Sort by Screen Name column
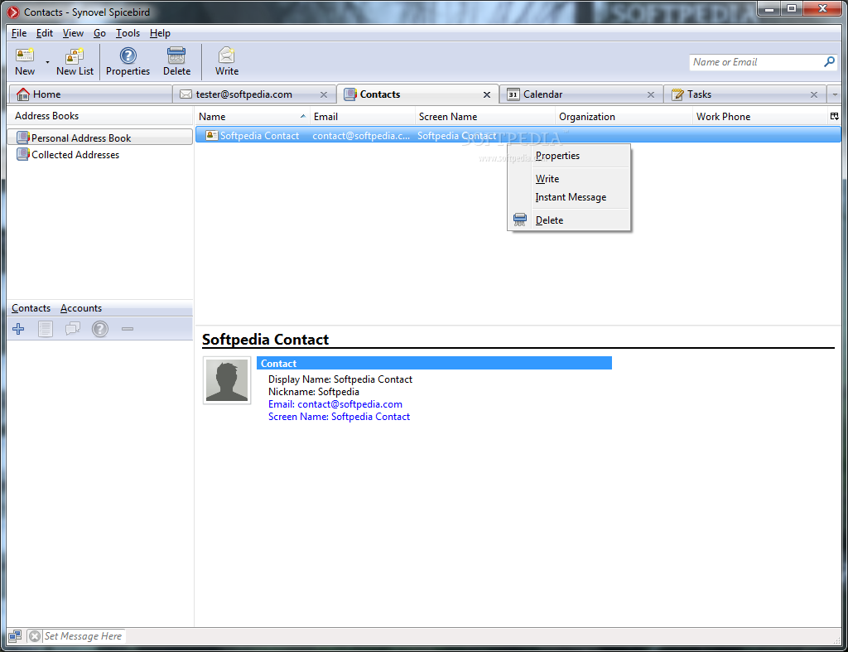The width and height of the screenshot is (848, 652). click(485, 116)
